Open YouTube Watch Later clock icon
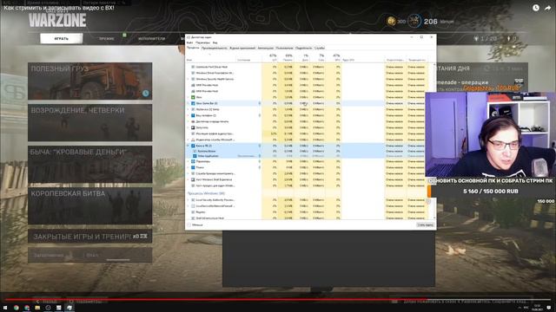Viewport: 556px width, 312px height. point(535,8)
